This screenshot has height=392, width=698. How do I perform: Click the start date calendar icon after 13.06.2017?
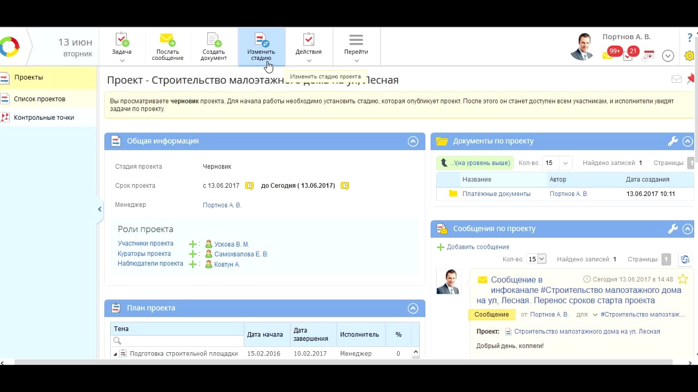tap(249, 186)
